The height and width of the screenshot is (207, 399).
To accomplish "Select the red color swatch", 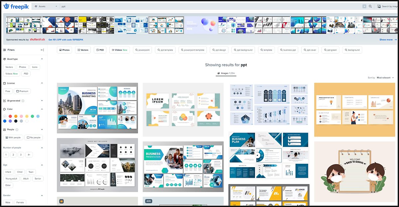I will click(10, 116).
